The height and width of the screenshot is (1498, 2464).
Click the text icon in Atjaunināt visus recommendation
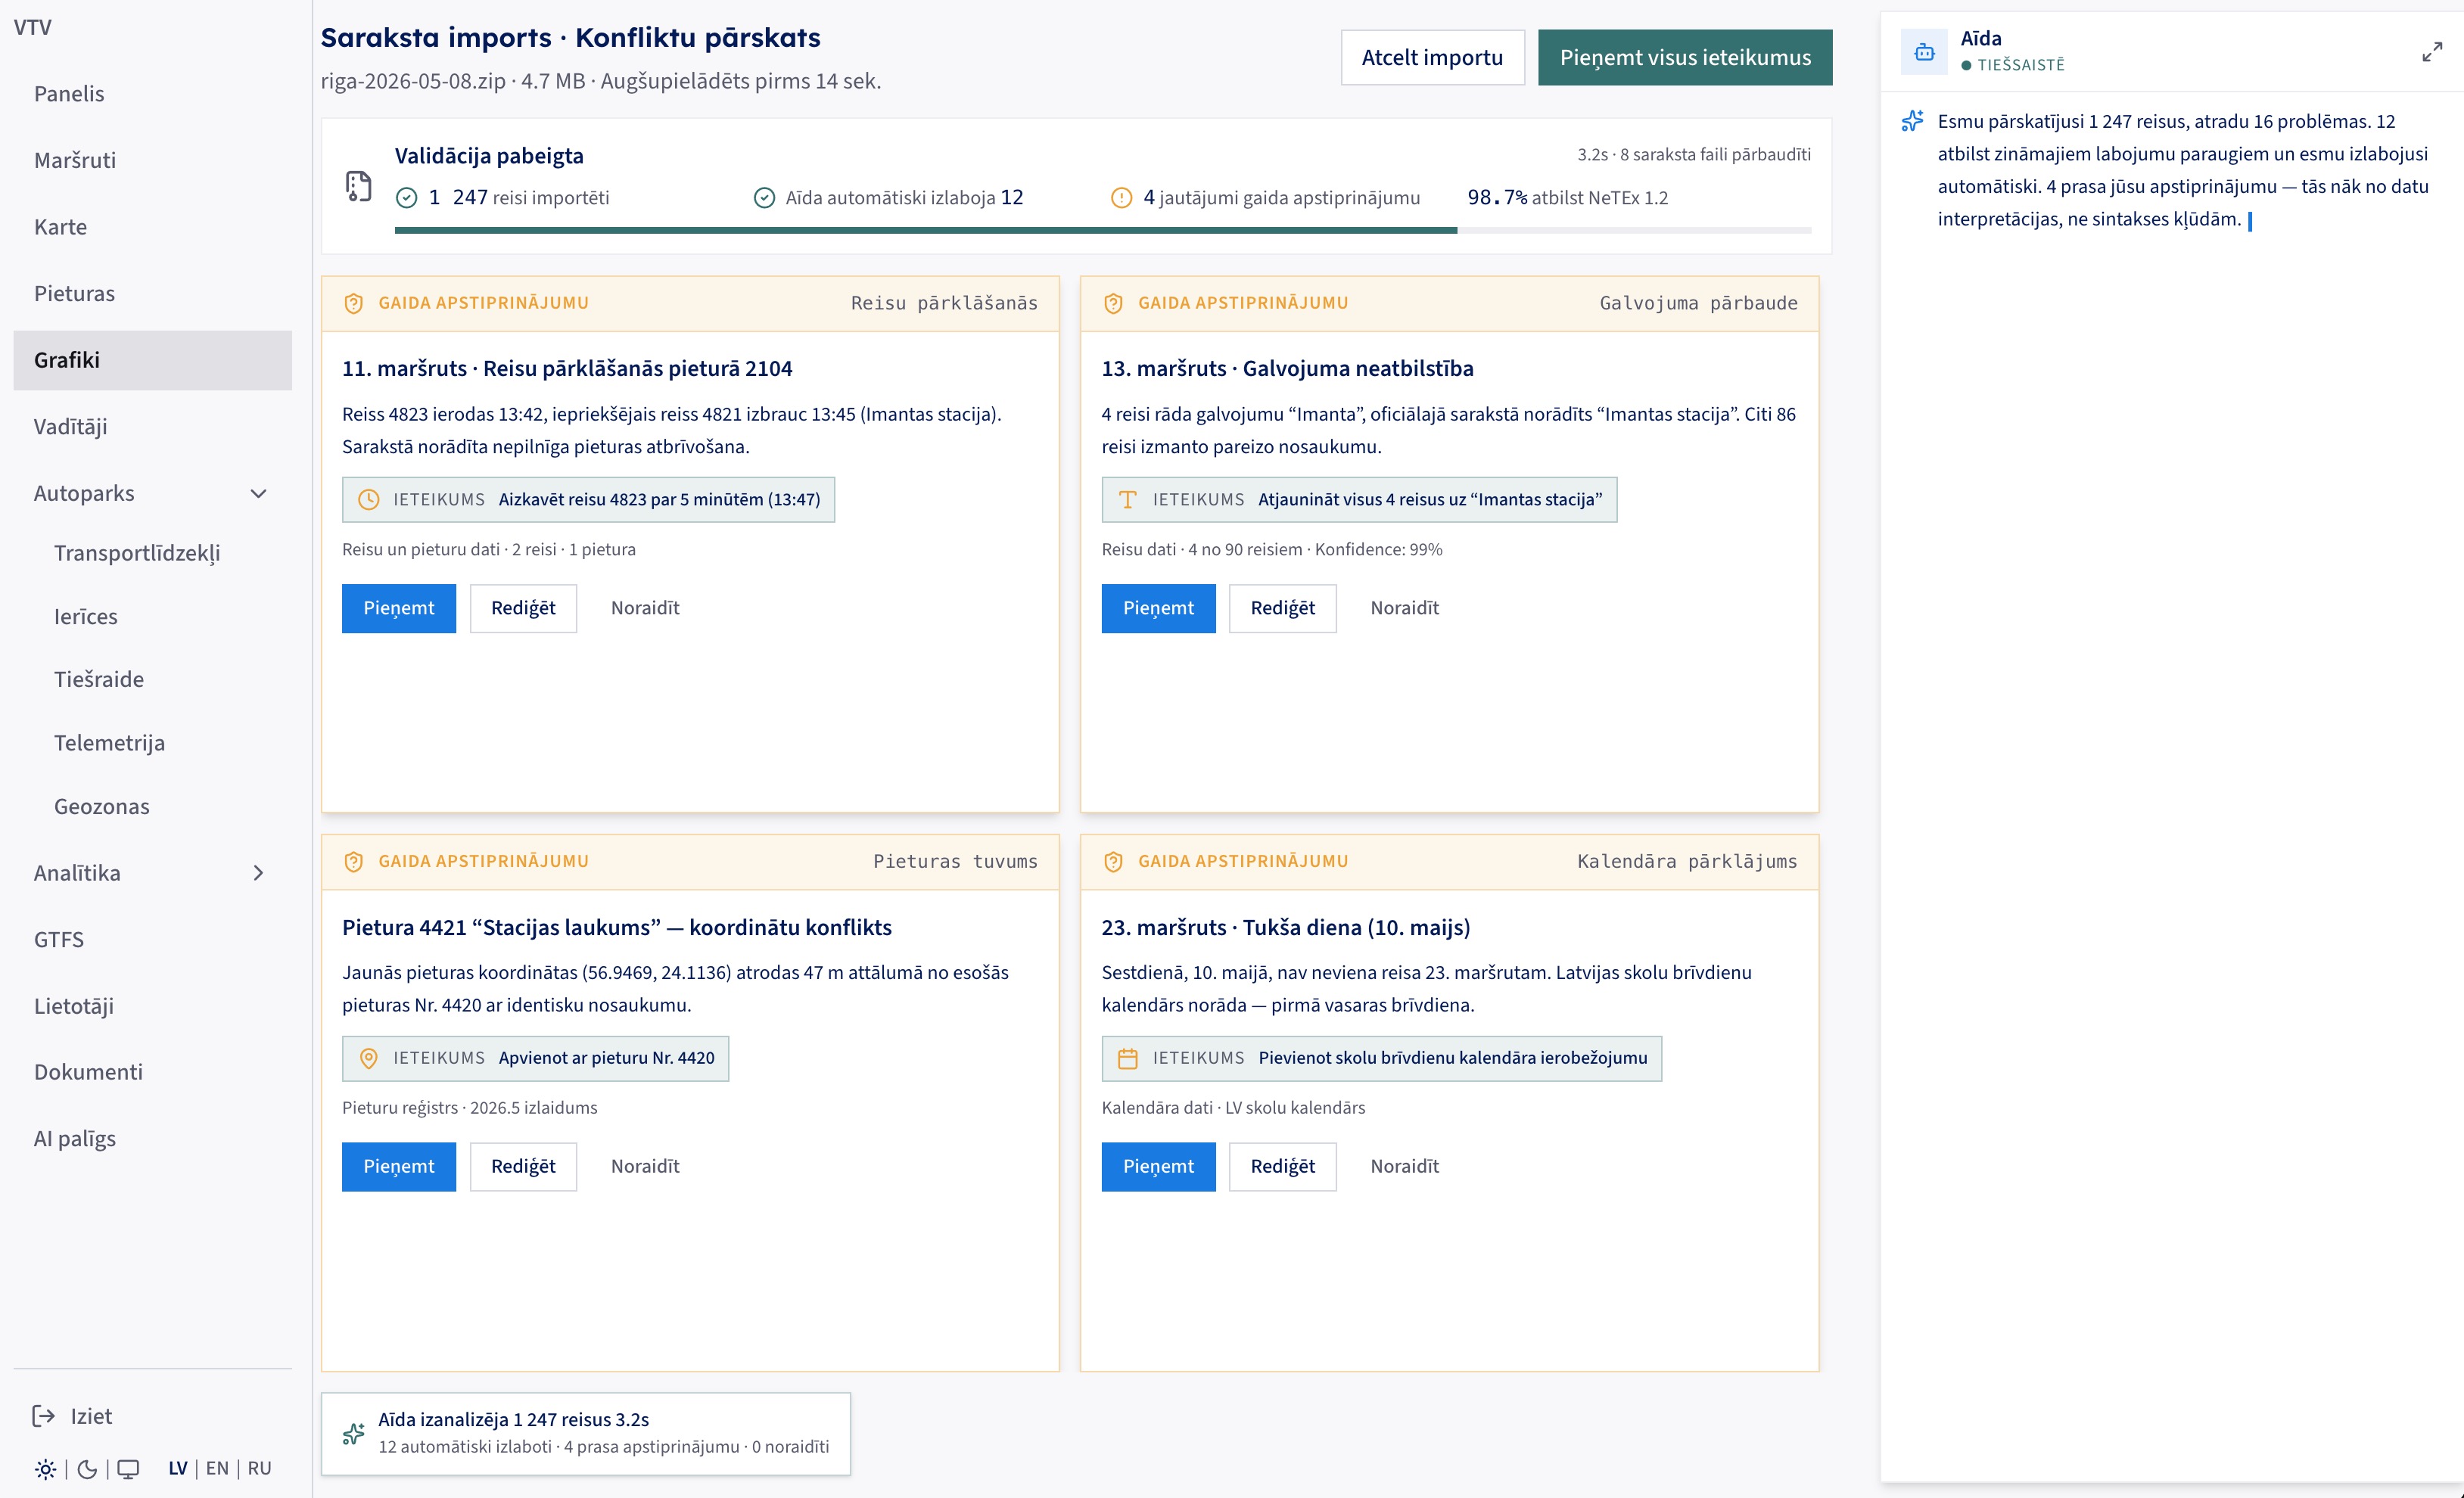tap(1128, 500)
